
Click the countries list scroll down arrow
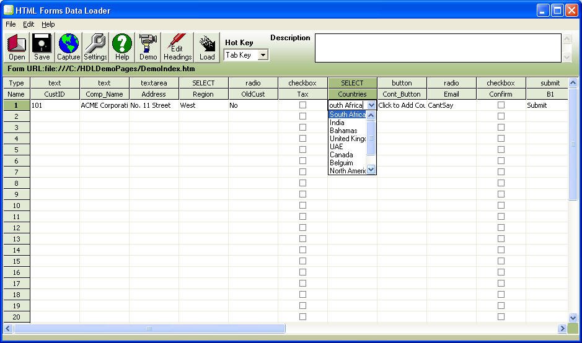click(371, 170)
